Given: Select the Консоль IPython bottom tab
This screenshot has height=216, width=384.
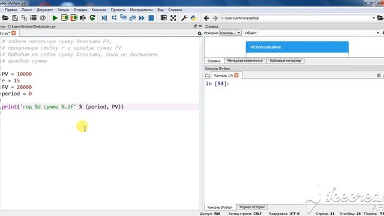Looking at the screenshot, I should point(220,207).
